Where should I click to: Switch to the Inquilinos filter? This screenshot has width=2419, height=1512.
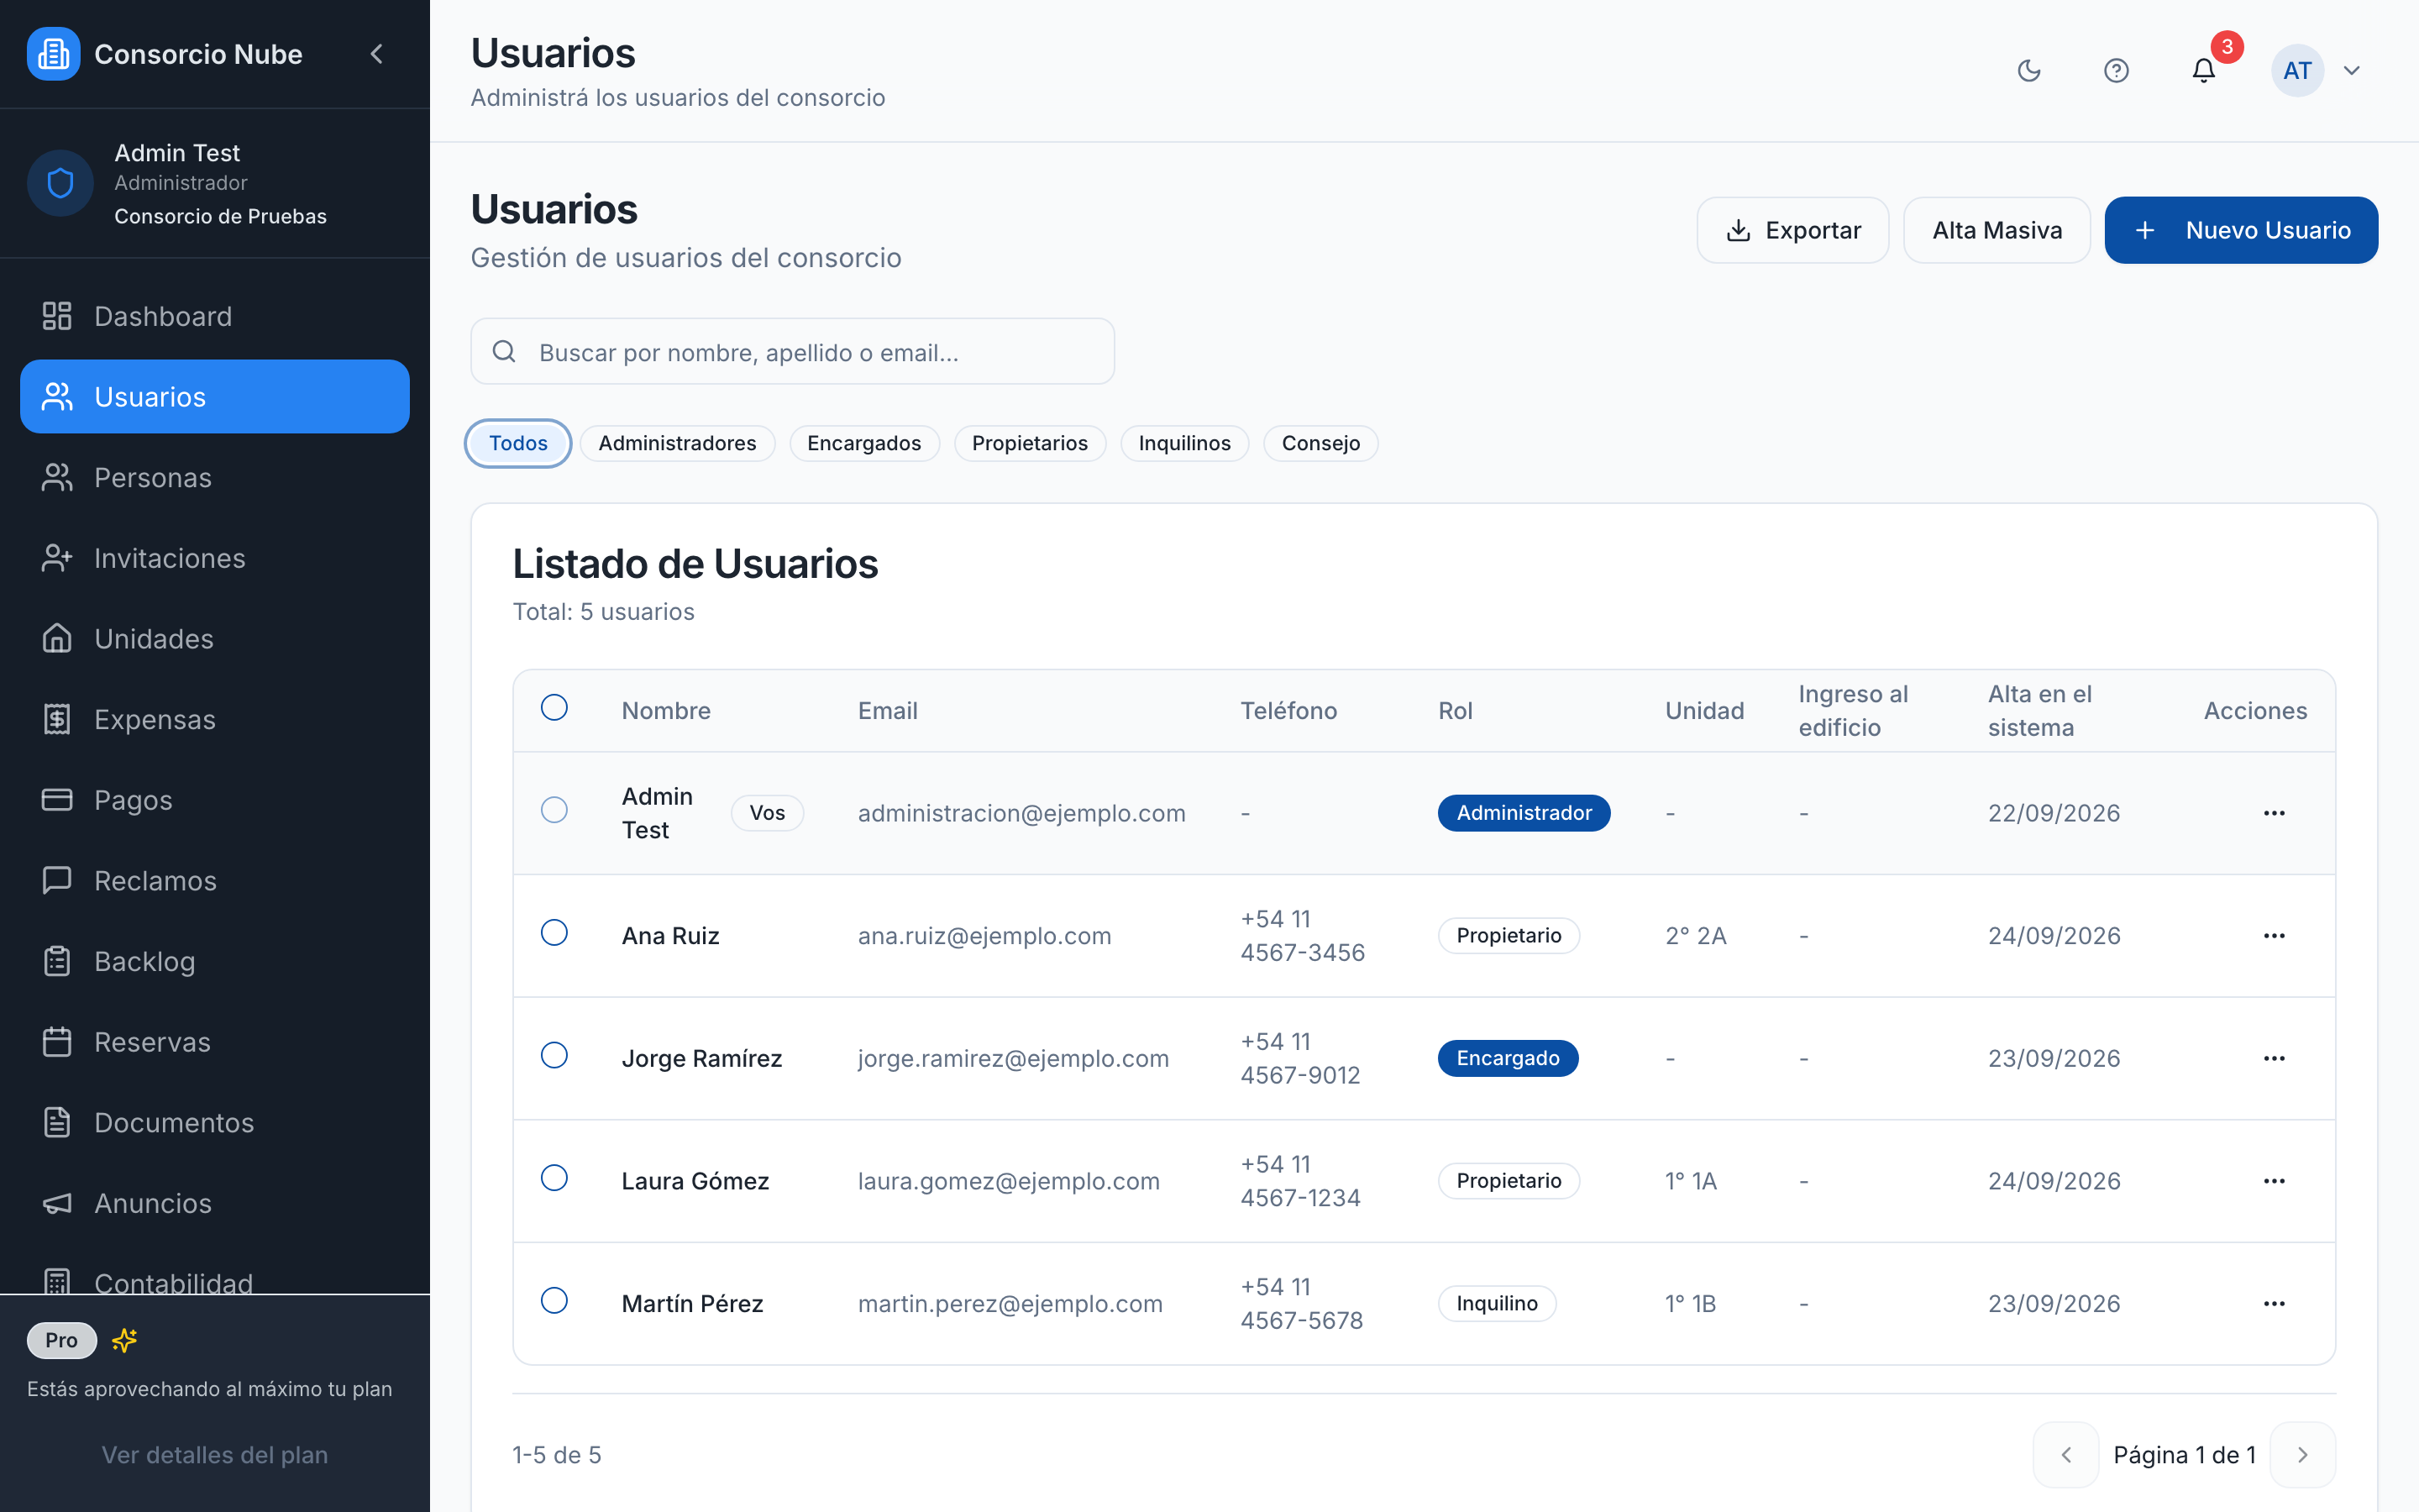(x=1184, y=443)
